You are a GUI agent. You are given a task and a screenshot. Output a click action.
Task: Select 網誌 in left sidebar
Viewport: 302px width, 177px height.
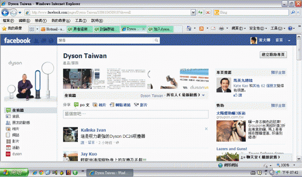13,135
